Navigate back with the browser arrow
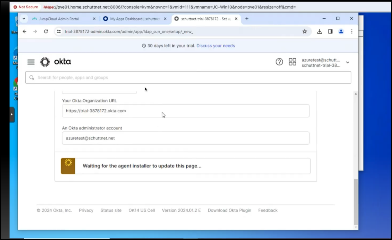The height and width of the screenshot is (240, 392). click(24, 31)
